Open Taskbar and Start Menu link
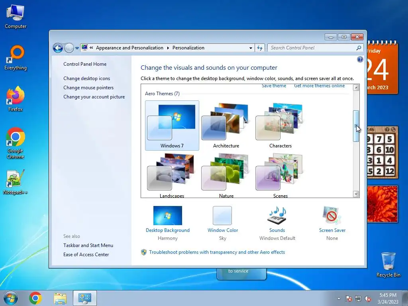 pyautogui.click(x=88, y=245)
